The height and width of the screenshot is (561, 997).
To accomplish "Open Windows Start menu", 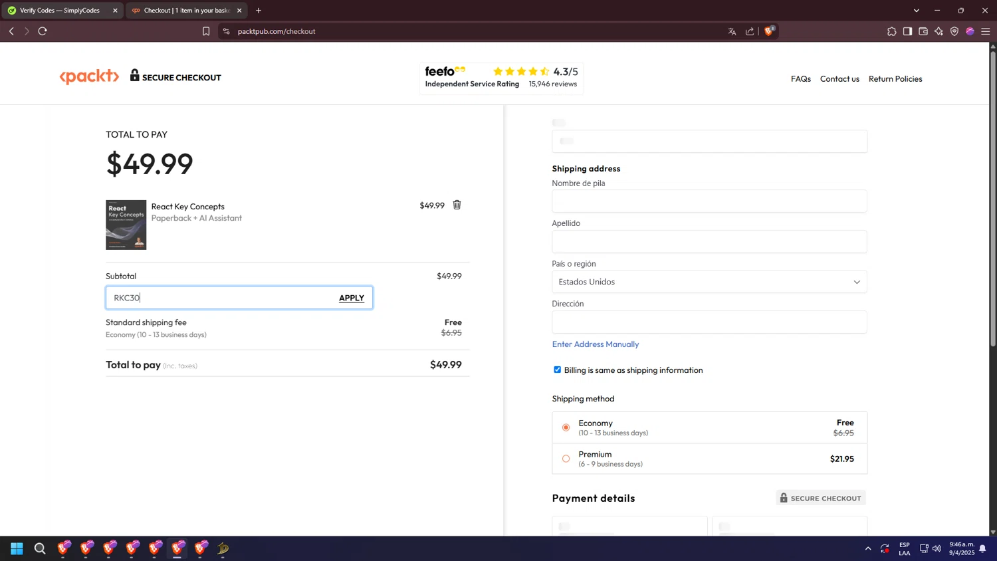I will tap(17, 548).
